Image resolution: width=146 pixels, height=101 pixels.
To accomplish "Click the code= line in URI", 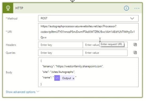I will (88, 32).
